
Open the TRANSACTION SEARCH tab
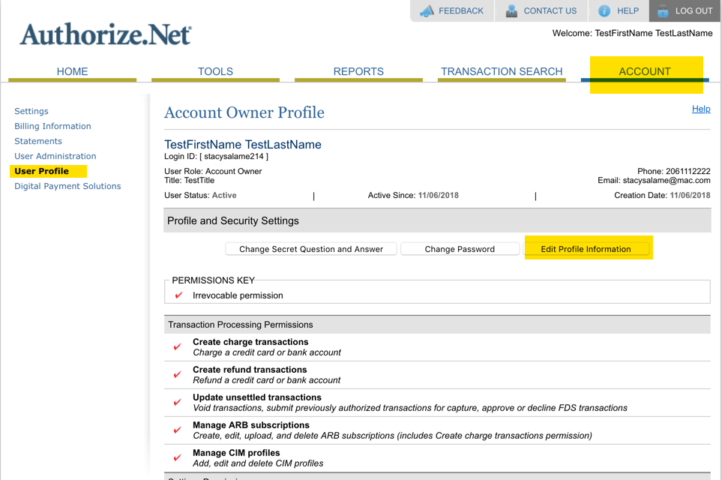click(502, 71)
